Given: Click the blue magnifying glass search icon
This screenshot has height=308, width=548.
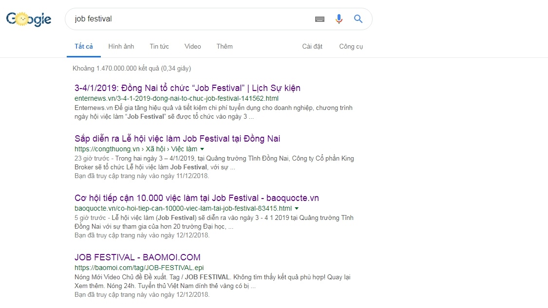Looking at the screenshot, I should click(x=358, y=19).
